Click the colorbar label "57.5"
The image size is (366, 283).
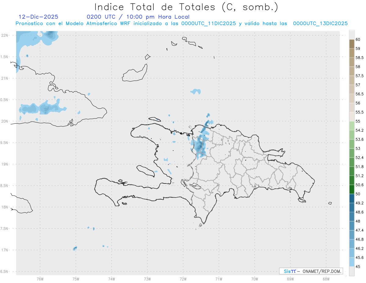point(360,76)
